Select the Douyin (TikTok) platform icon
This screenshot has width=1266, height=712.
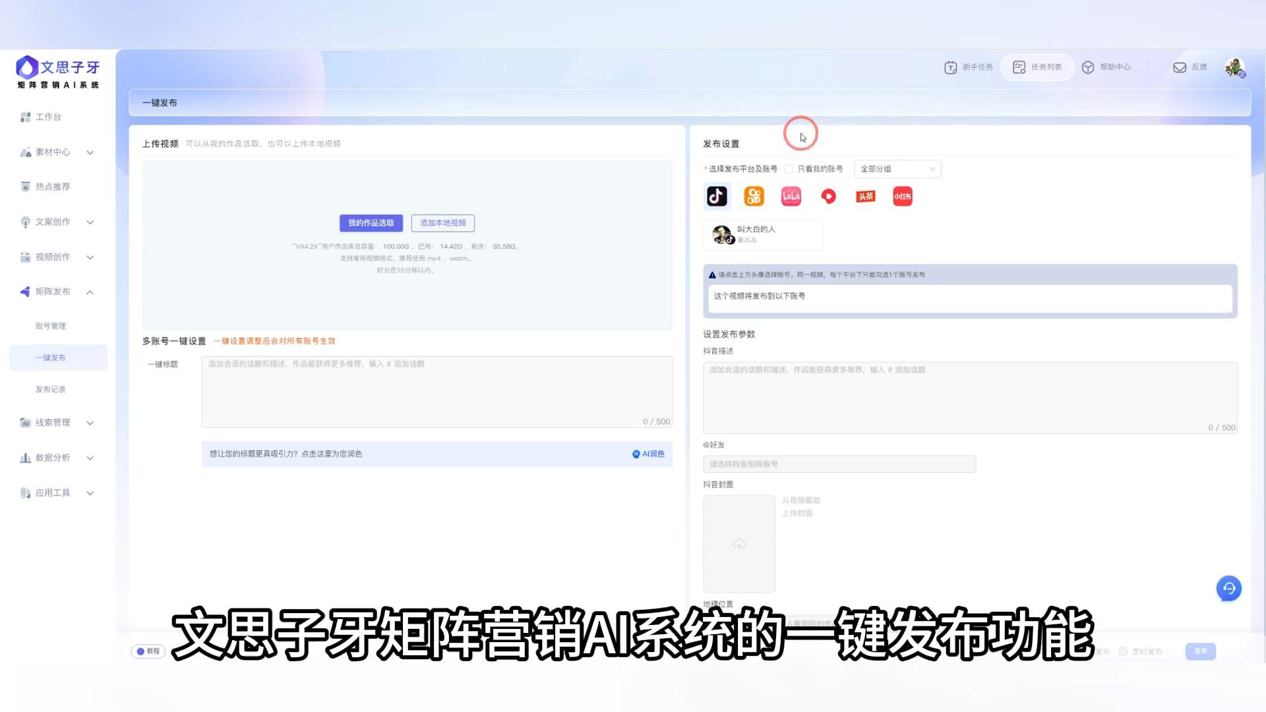coord(717,196)
